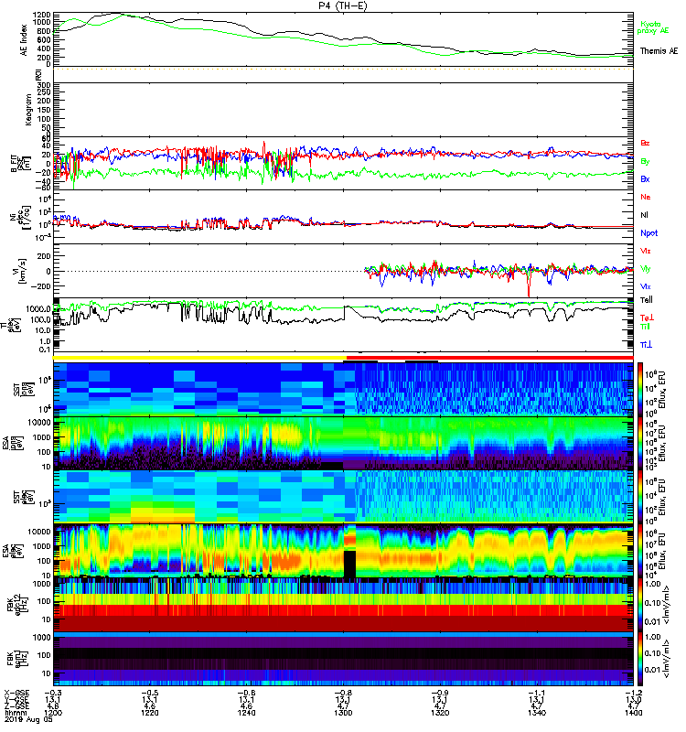Select the Themis AE legend label
The image size is (686, 732).
tap(659, 51)
